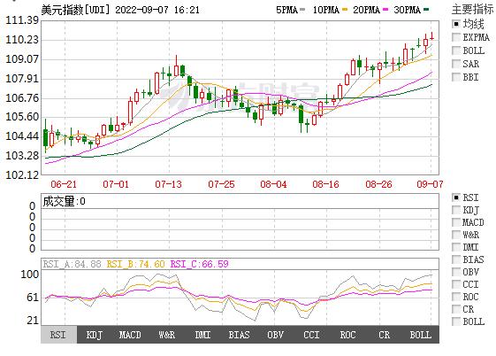The width and height of the screenshot is (496, 356).
Task: Enable the EXPMA main indicator checkbox
Action: click(456, 37)
